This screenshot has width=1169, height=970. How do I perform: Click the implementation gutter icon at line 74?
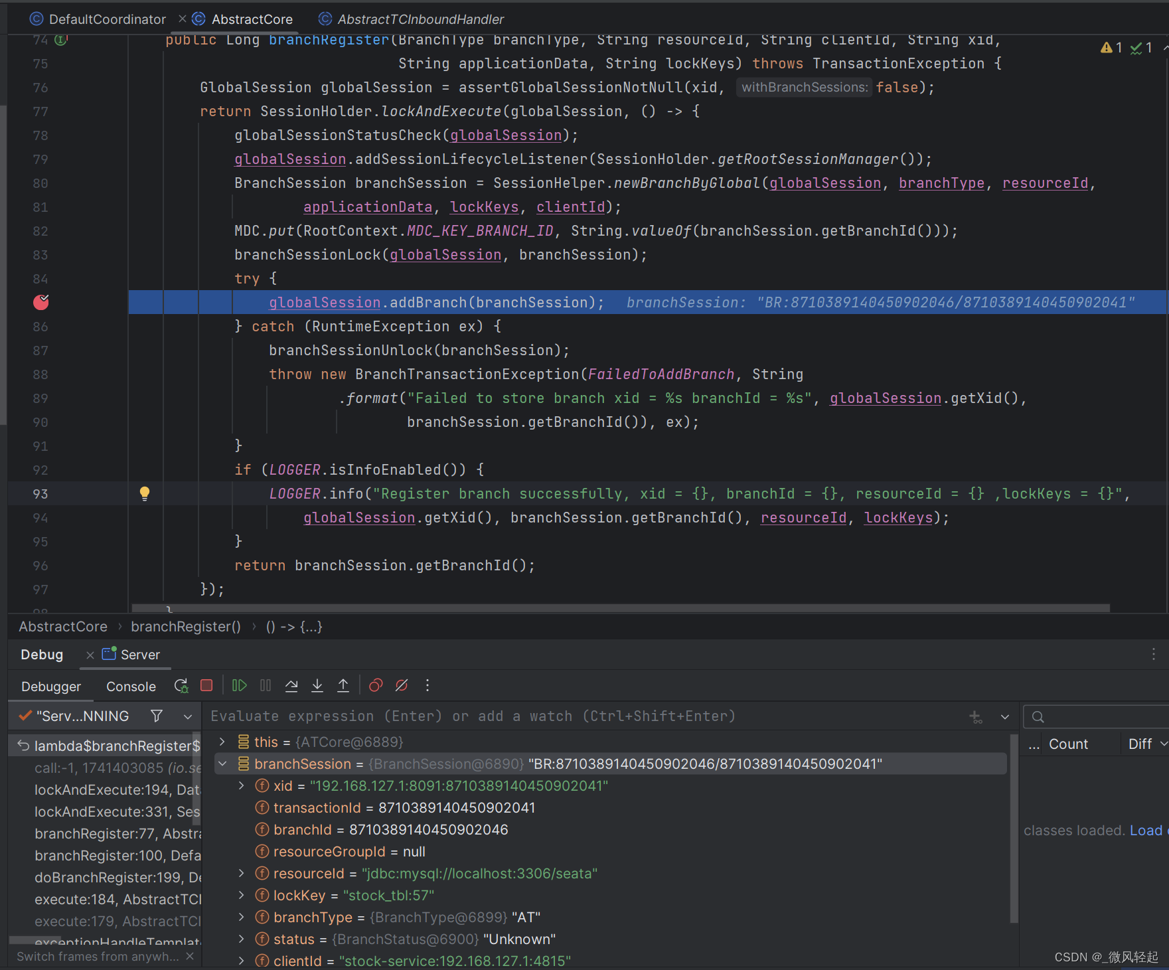61,40
